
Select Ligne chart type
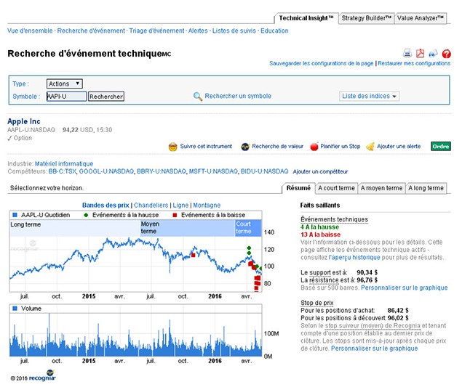(x=180, y=205)
